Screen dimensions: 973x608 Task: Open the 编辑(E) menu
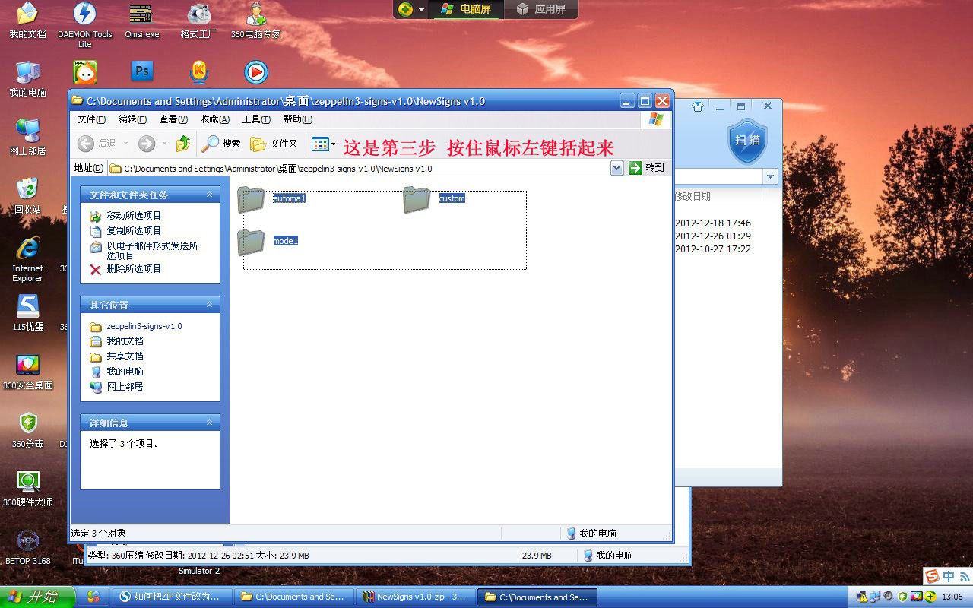coord(132,119)
